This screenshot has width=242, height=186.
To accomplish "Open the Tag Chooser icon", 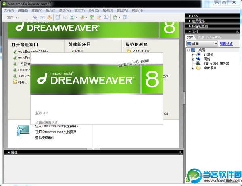I will click(x=125, y=17).
